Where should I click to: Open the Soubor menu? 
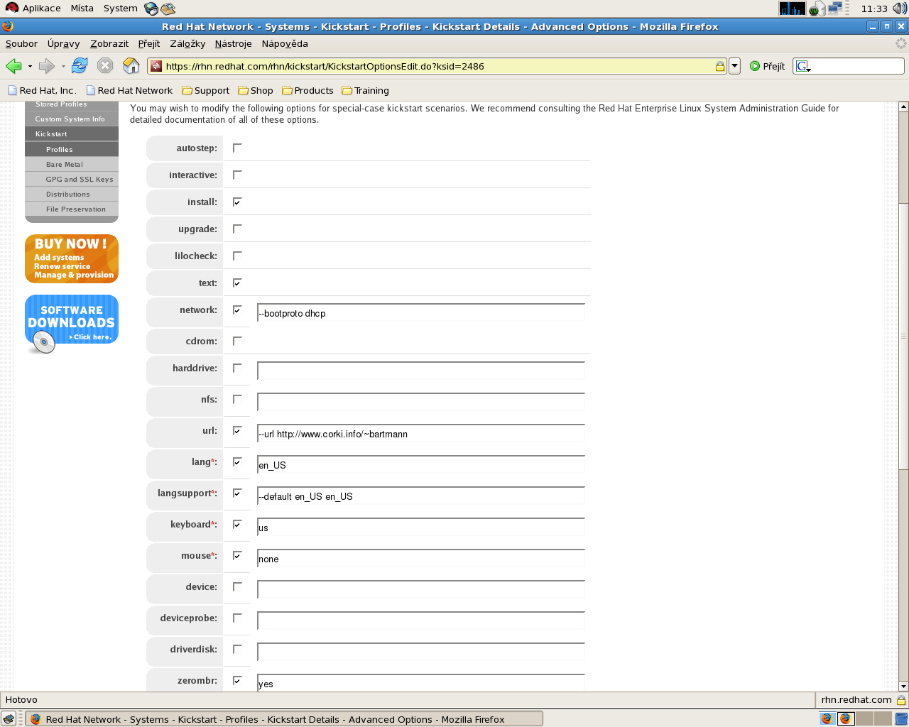[x=21, y=43]
